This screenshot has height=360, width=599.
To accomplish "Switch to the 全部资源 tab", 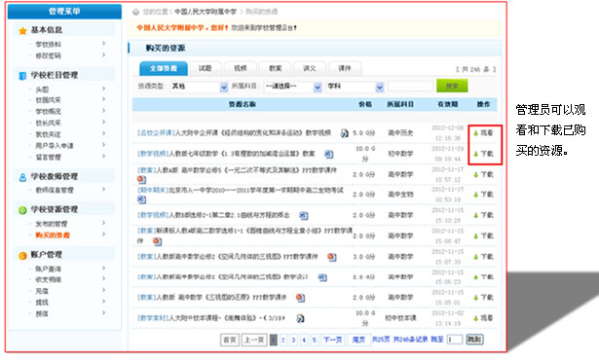I will [164, 69].
